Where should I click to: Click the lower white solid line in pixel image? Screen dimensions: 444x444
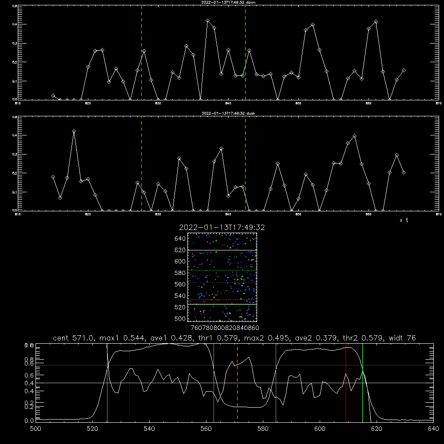[222, 304]
